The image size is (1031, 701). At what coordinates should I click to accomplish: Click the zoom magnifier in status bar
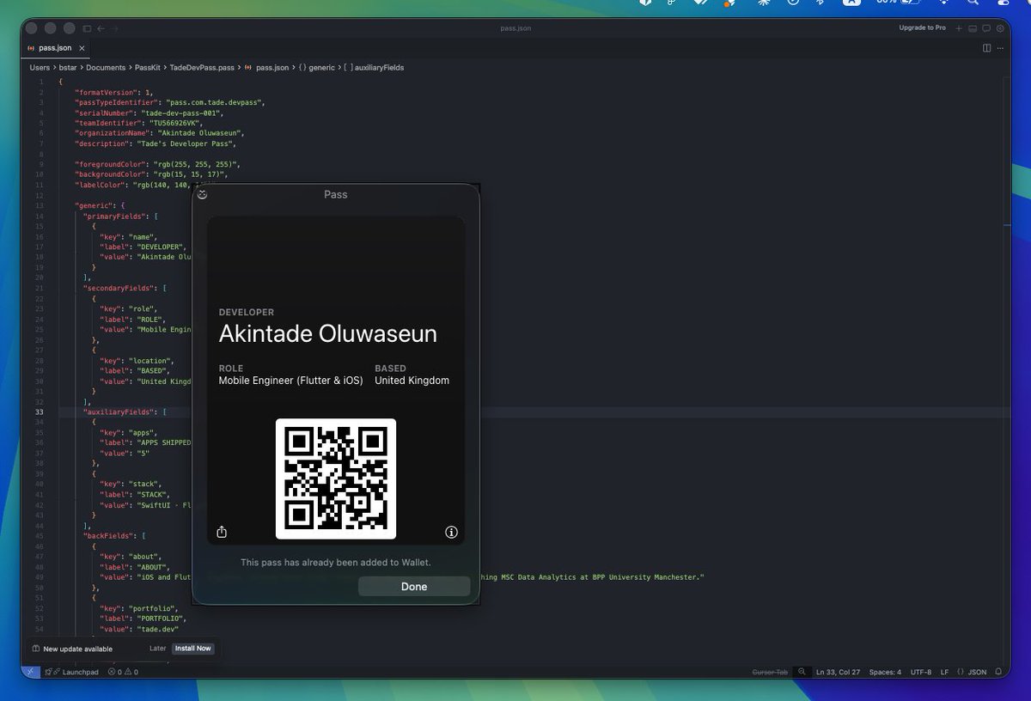pyautogui.click(x=802, y=672)
